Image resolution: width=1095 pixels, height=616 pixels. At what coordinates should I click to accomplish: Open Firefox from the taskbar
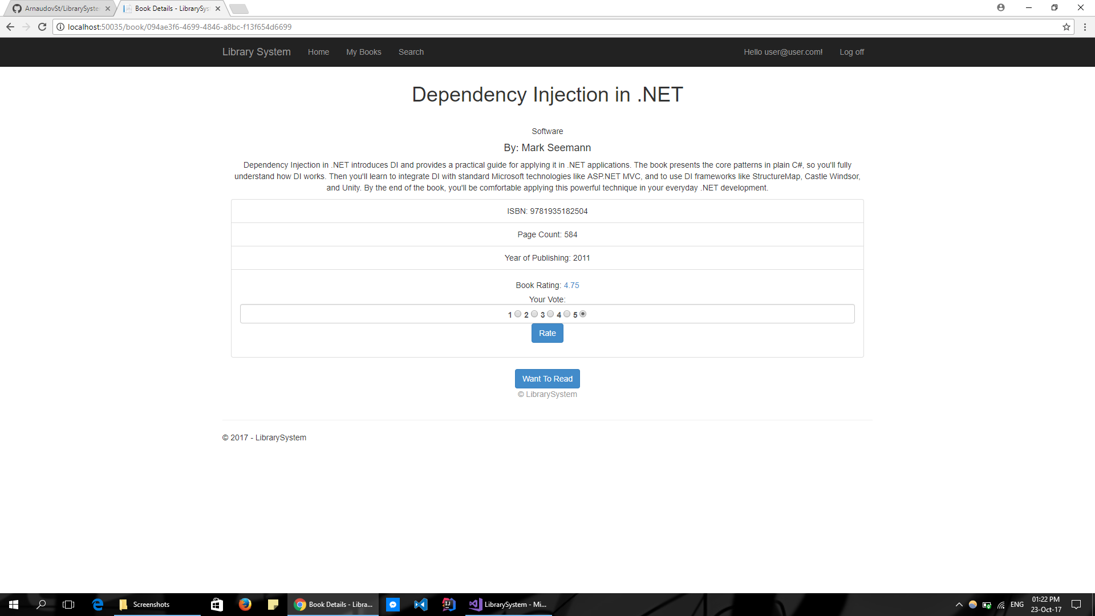[x=245, y=604]
